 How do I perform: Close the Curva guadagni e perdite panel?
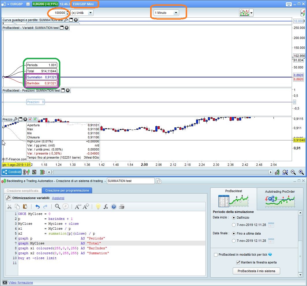pos(76,20)
